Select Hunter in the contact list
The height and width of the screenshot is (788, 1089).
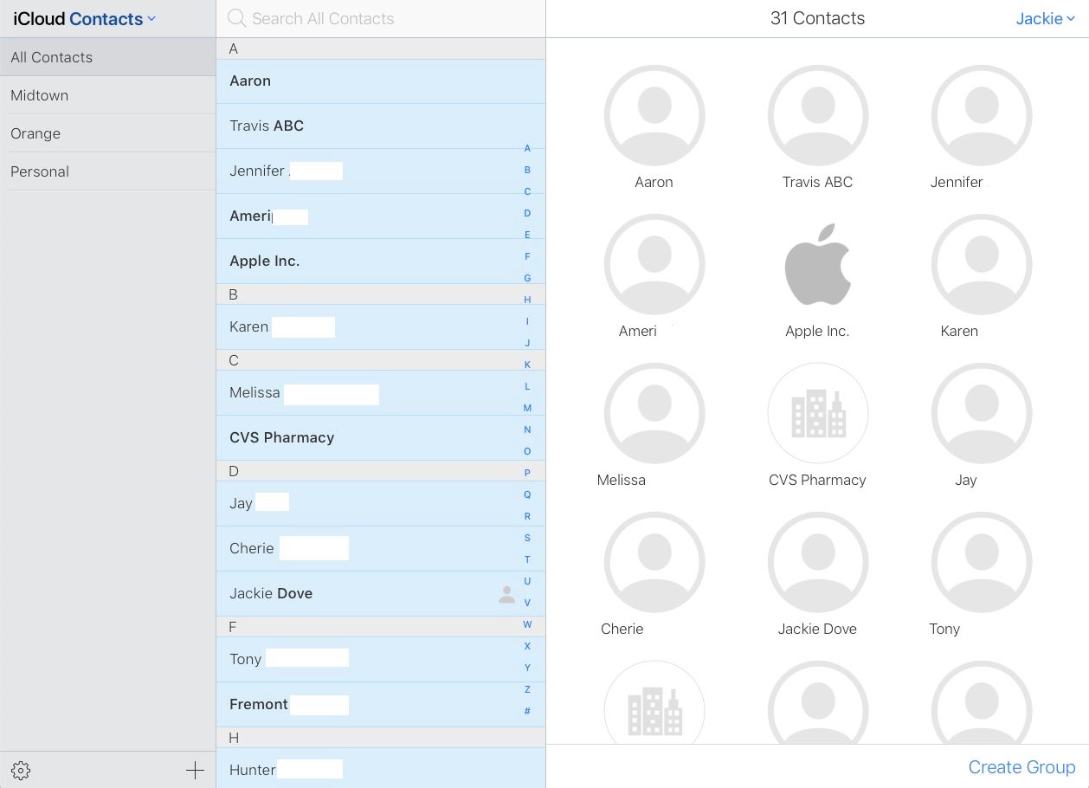pos(381,768)
